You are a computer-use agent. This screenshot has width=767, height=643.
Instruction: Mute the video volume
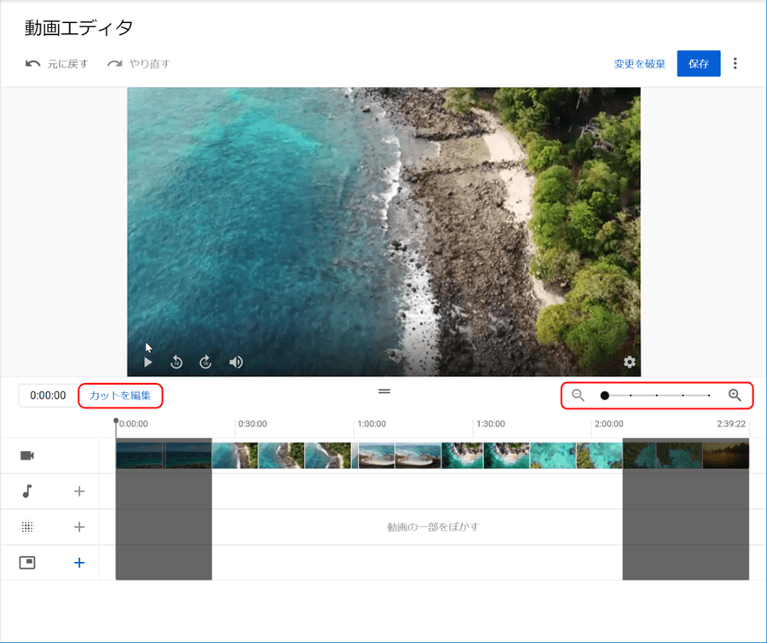236,362
